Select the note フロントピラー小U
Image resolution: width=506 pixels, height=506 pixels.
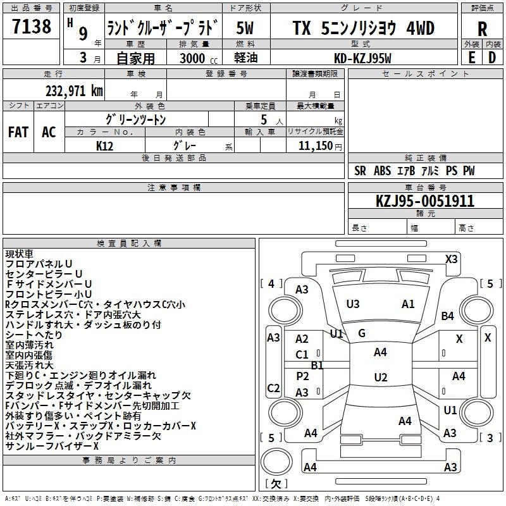click(x=49, y=294)
